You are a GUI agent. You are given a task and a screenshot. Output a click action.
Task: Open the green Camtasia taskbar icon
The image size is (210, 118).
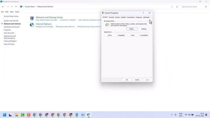(23, 115)
